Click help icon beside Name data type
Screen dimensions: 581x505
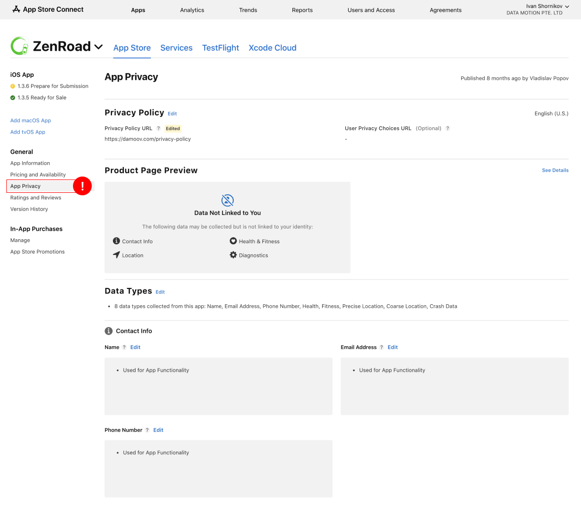(x=124, y=348)
